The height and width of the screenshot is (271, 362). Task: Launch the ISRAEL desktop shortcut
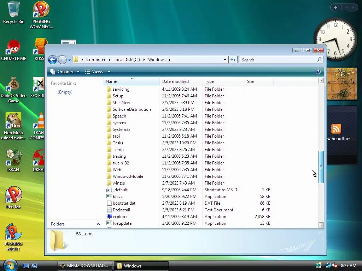click(14, 161)
